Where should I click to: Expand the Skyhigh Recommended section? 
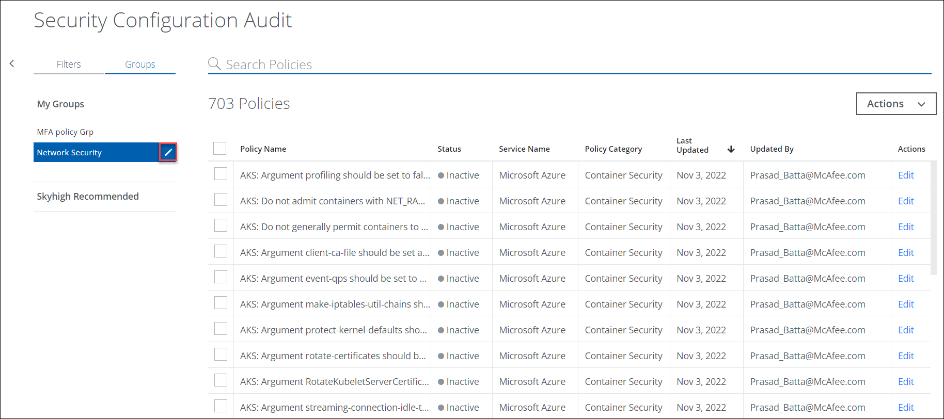pos(88,197)
